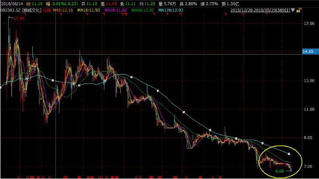Click the MA120:12.93 indicator label

(171, 10)
